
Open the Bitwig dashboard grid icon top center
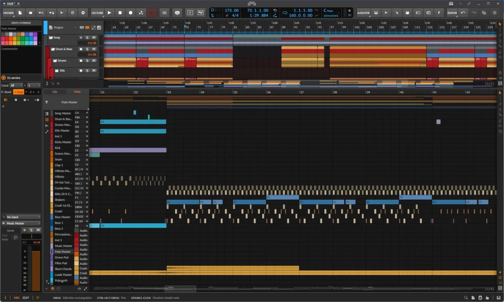click(252, 3)
